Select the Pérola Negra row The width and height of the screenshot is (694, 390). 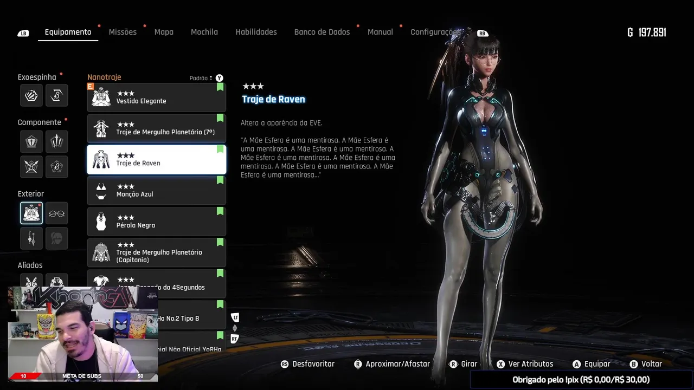(x=157, y=222)
